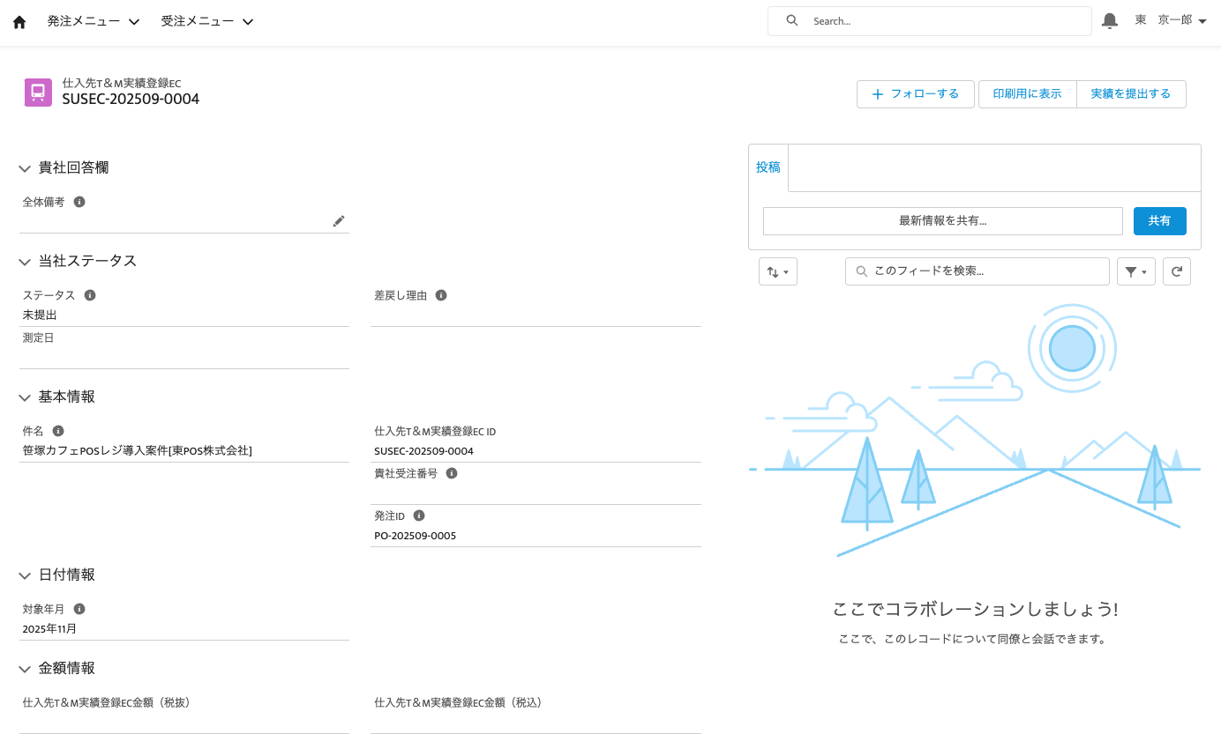Go to the Home icon
The image size is (1221, 734).
[x=19, y=21]
